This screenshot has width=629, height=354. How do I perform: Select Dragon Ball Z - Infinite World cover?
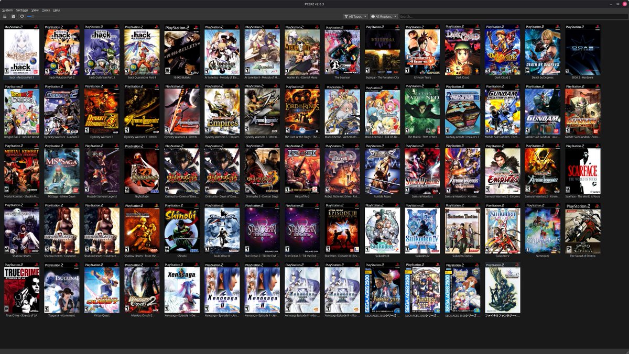(x=21, y=109)
